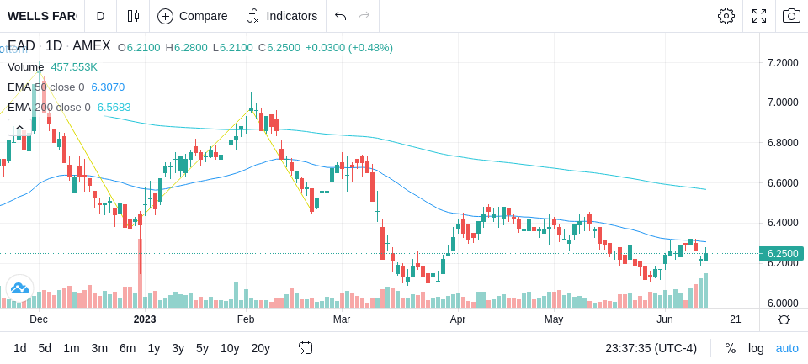Screen dimensions: 808x364
Task: Open price scale settings gear icon
Action: click(784, 319)
